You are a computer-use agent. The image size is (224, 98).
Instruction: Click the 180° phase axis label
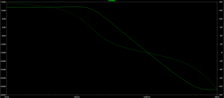pyautogui.click(x=220, y=2)
